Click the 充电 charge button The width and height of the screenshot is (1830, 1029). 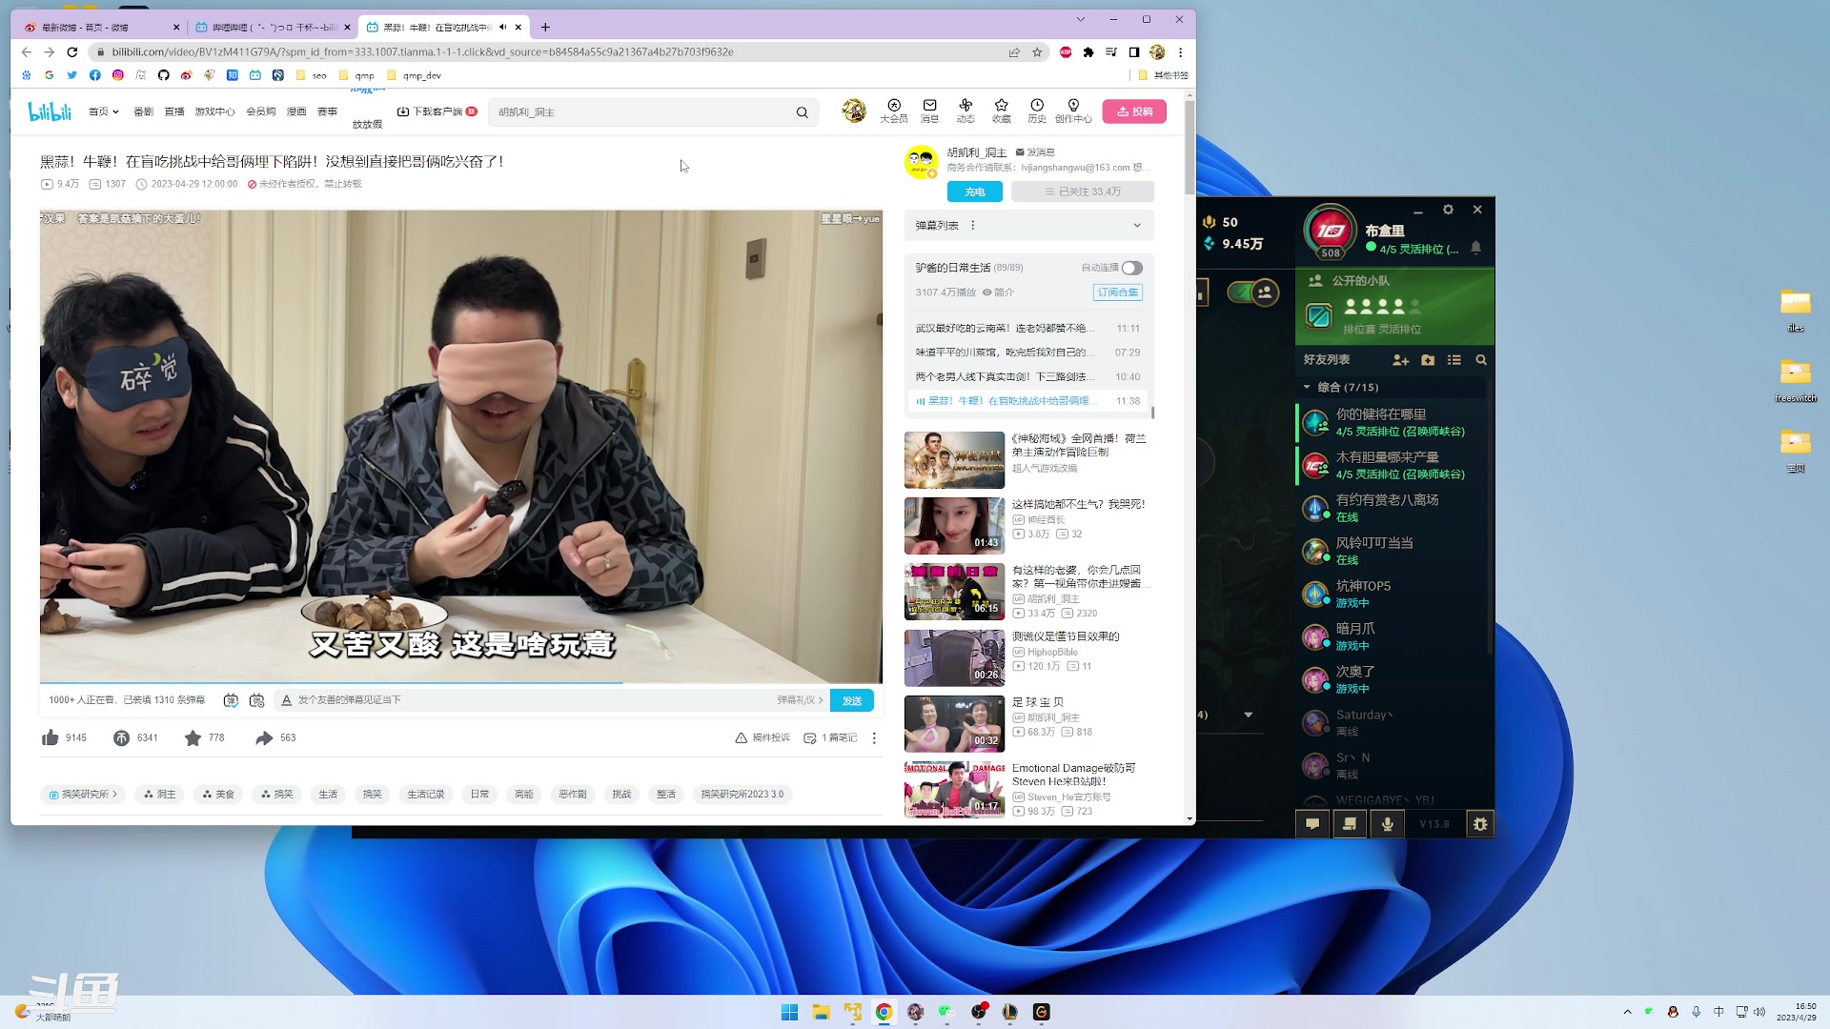pos(975,192)
